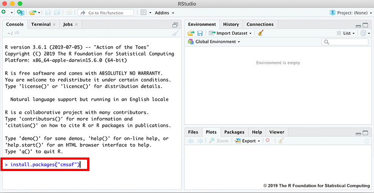Click the workspace panes grid icon
374x193 pixels.
(143, 13)
